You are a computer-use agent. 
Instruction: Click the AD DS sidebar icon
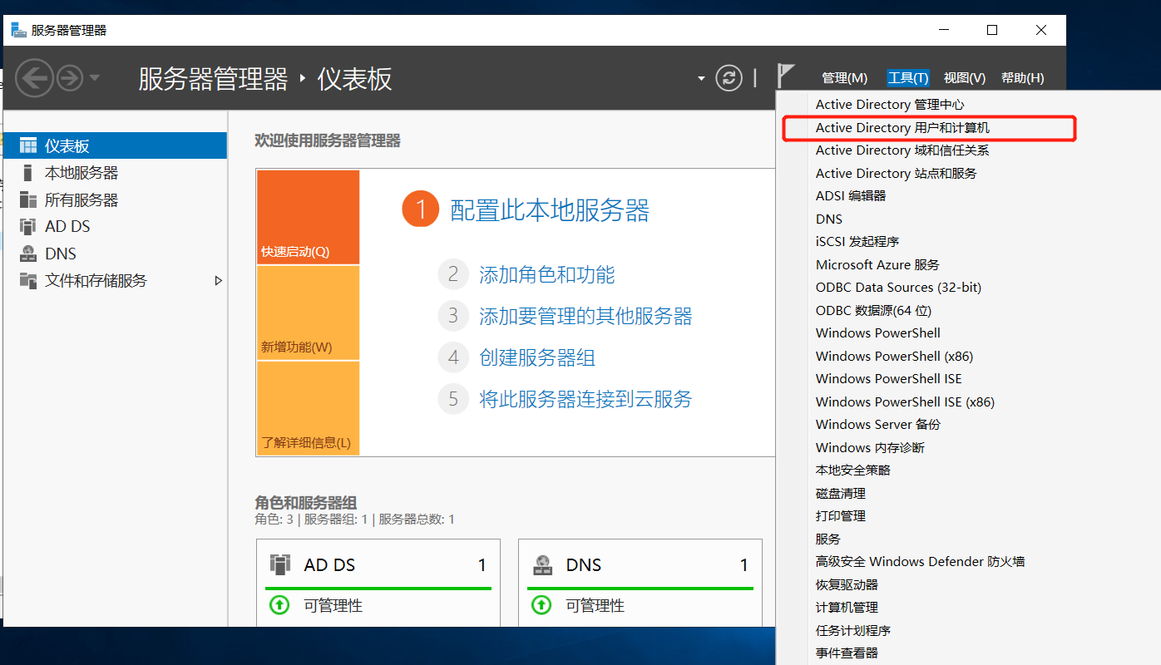click(x=28, y=226)
